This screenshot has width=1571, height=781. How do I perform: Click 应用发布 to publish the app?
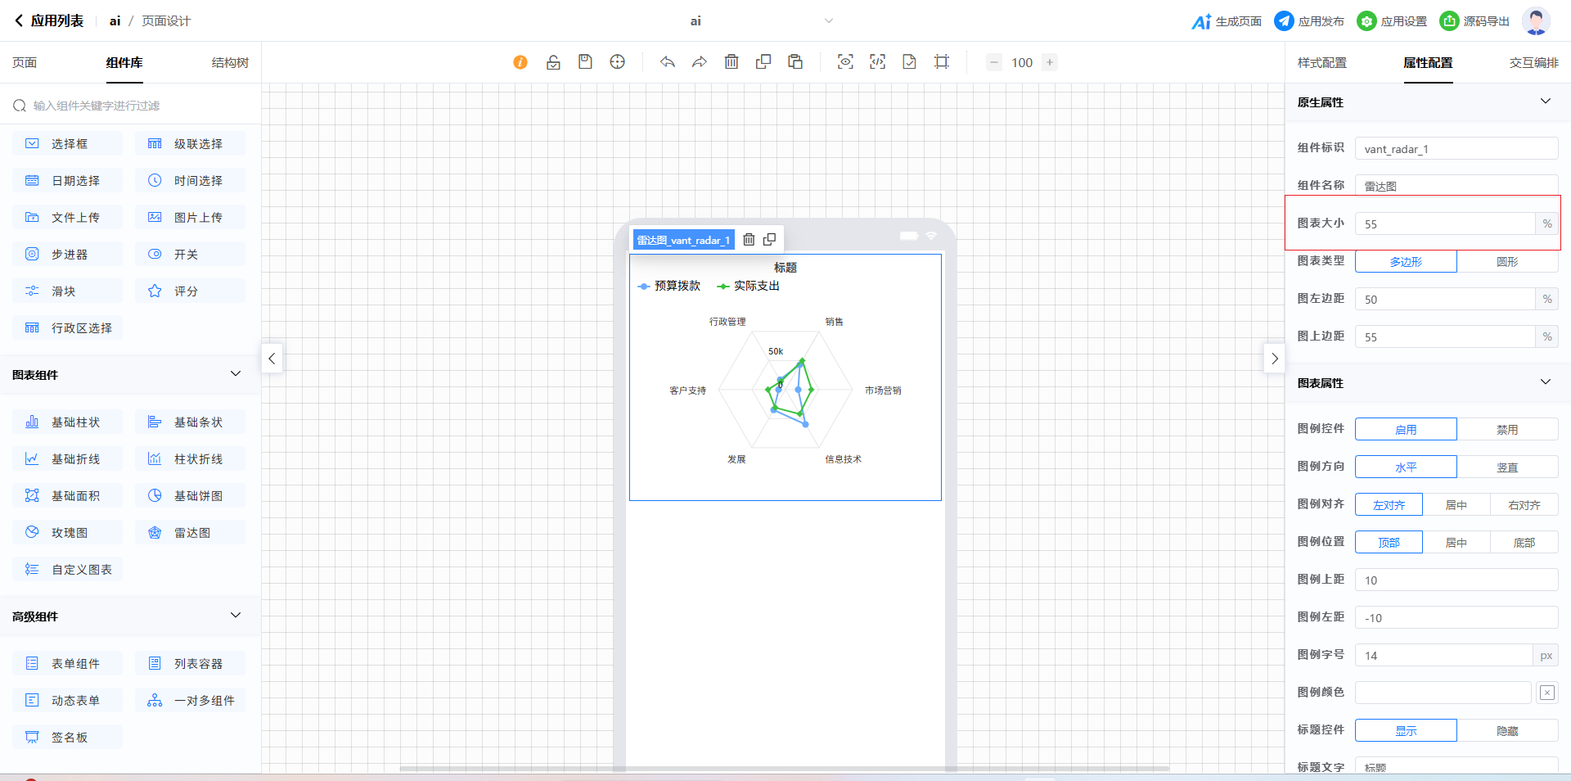click(x=1309, y=21)
